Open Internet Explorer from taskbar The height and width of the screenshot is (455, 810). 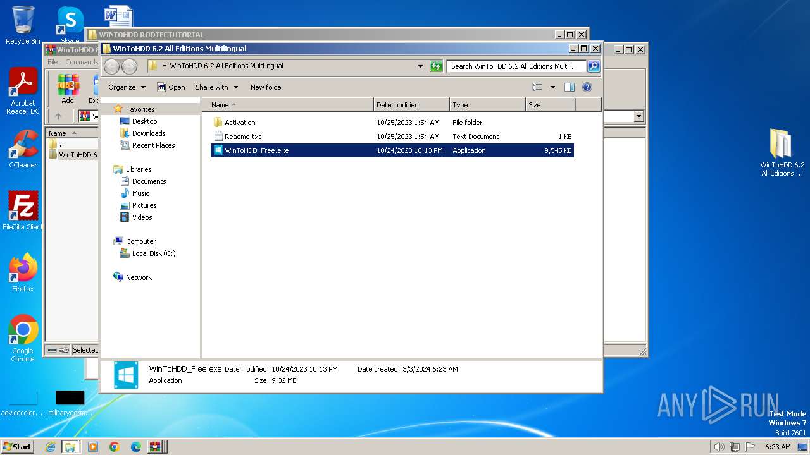tap(51, 447)
